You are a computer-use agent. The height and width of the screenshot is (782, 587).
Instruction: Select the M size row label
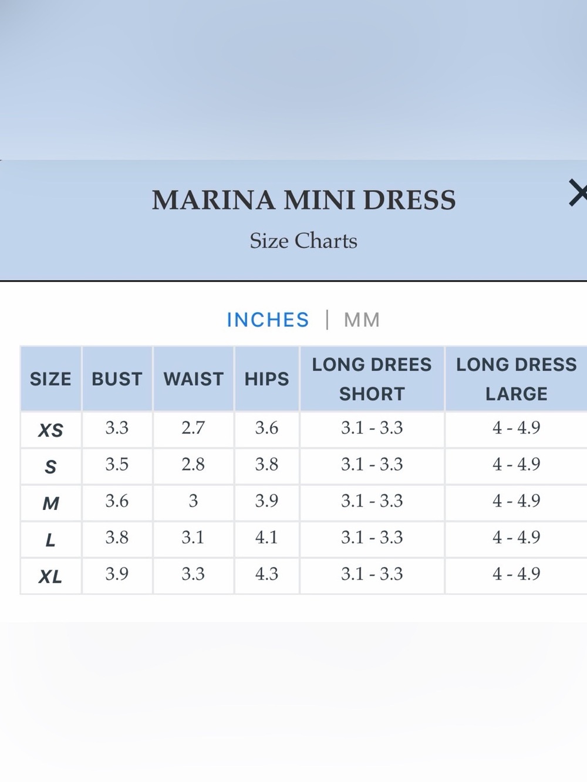[50, 503]
